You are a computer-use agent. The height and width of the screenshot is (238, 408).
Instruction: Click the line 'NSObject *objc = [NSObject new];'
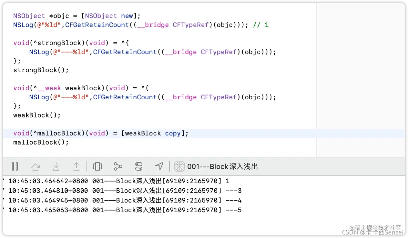pyautogui.click(x=77, y=16)
